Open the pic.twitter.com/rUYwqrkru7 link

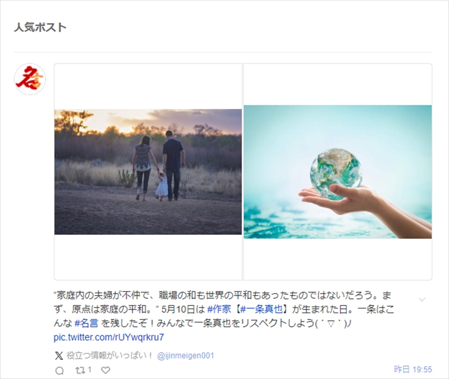(109, 337)
